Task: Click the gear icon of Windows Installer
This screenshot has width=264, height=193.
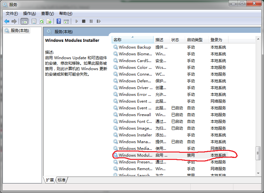Action: [x=116, y=135]
